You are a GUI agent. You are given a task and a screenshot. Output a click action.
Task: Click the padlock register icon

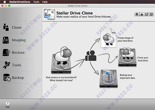pos(142,14)
